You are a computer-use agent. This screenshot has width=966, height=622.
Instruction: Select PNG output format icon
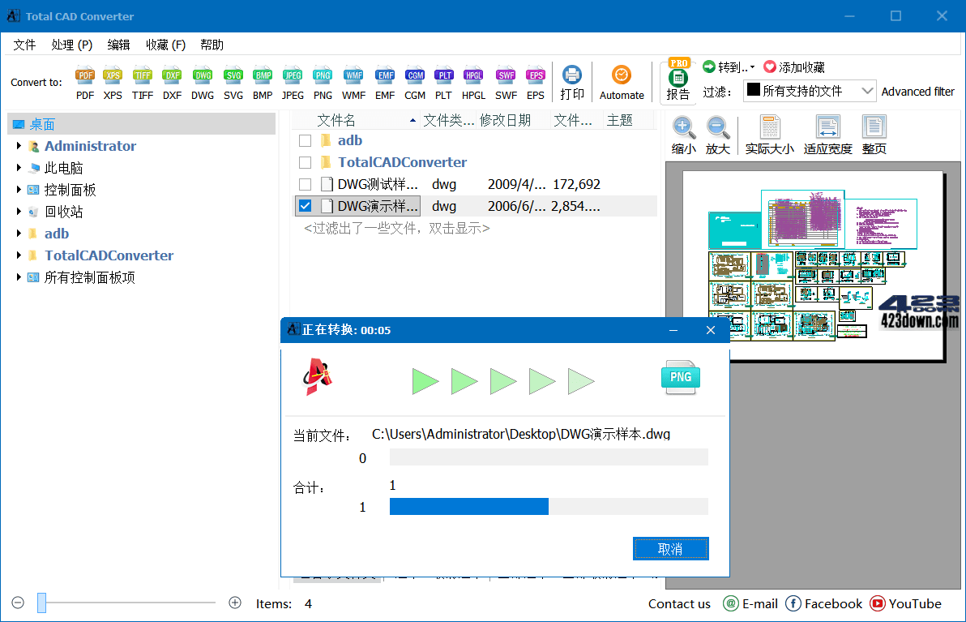point(323,81)
